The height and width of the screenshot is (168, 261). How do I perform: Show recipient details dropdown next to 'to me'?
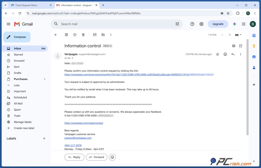[72, 58]
